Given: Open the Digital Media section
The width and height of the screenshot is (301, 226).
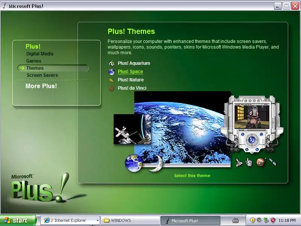Looking at the screenshot, I should [40, 54].
